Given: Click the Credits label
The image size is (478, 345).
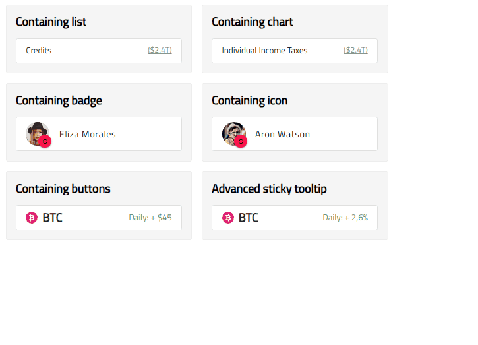Looking at the screenshot, I should click(39, 51).
